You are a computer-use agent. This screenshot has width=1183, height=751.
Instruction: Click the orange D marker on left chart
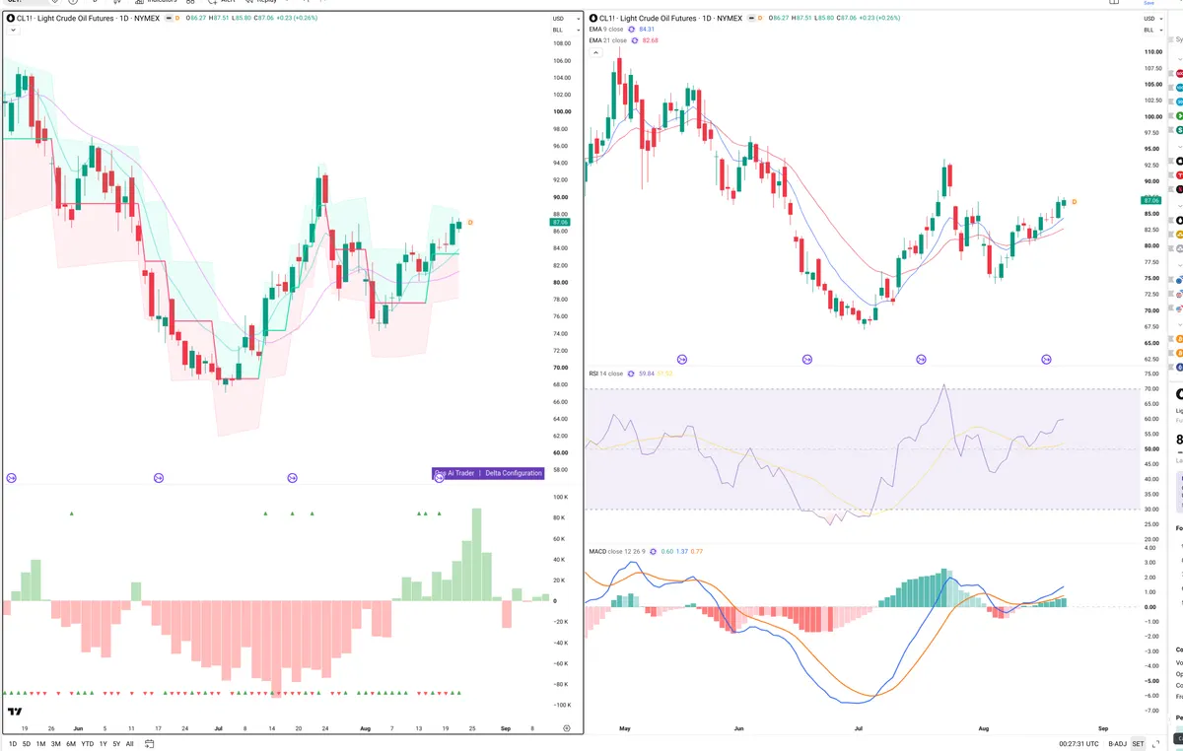[470, 223]
